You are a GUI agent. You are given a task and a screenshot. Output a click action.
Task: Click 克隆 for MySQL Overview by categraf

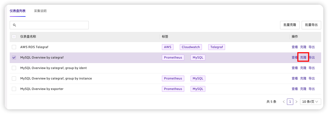(x=303, y=58)
